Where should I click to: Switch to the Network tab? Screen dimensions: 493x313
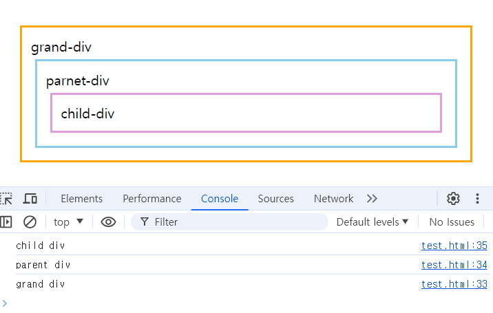coord(333,199)
